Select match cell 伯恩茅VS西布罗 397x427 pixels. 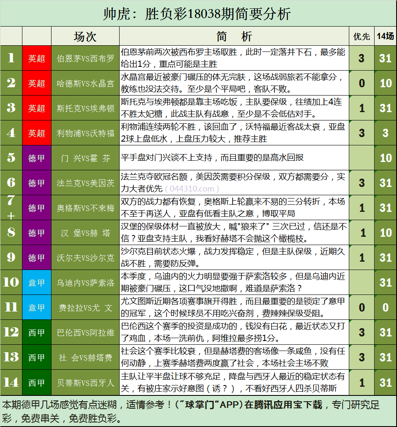[x=85, y=58]
